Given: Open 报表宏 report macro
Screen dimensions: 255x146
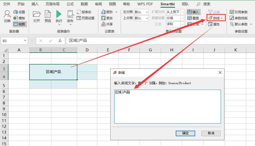Looking at the screenshot, I should 84,12.
